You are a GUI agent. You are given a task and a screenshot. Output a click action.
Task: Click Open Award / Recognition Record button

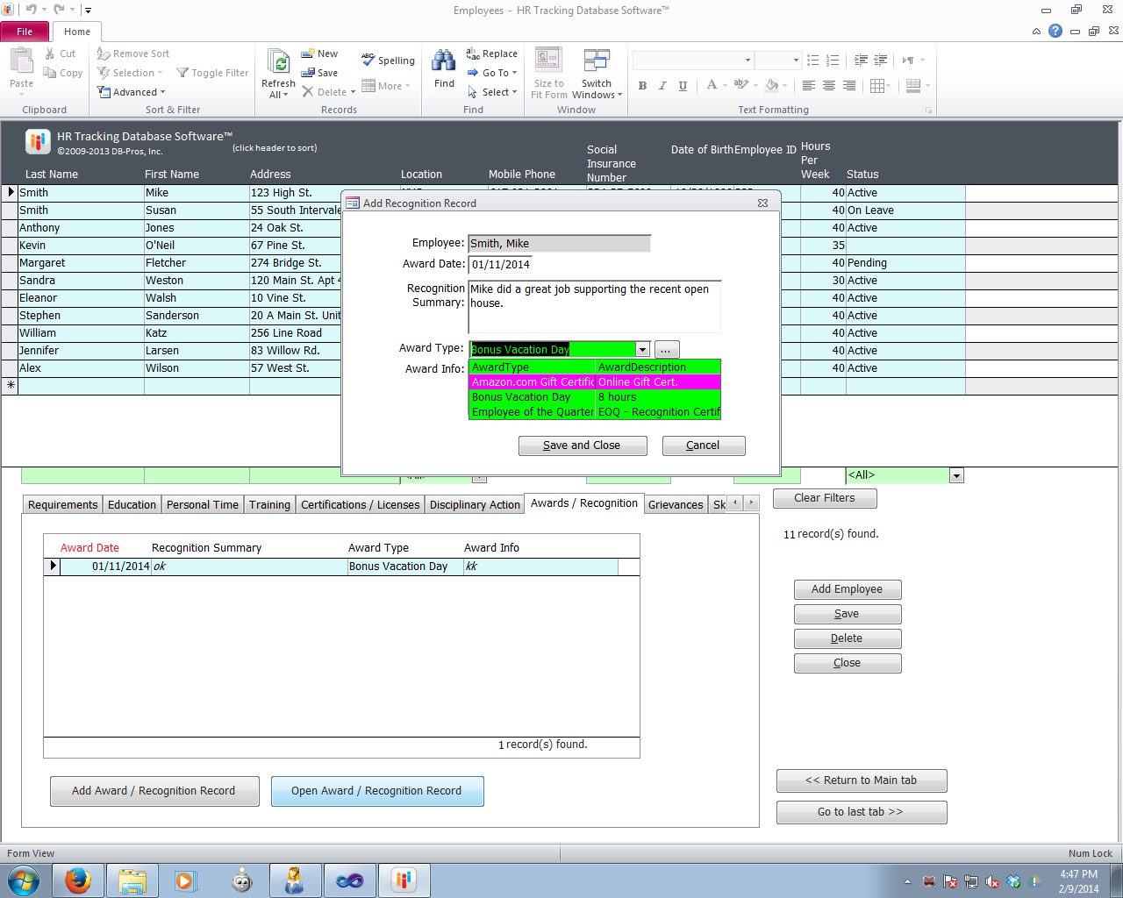point(377,791)
